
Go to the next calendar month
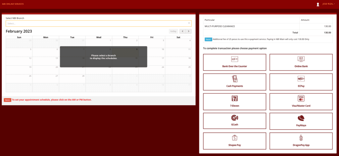click(188, 31)
